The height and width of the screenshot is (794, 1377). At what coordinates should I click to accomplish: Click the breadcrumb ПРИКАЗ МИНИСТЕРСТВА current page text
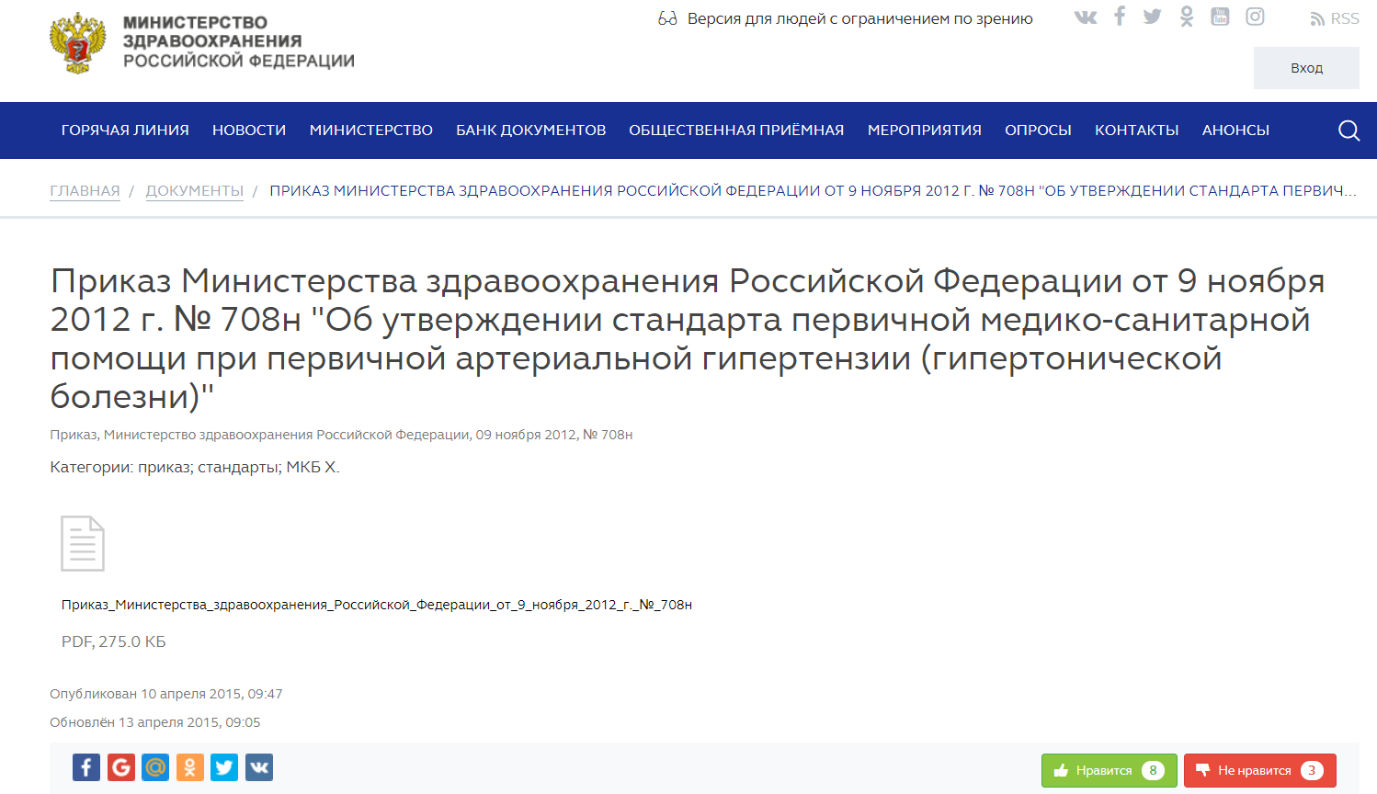click(x=813, y=190)
